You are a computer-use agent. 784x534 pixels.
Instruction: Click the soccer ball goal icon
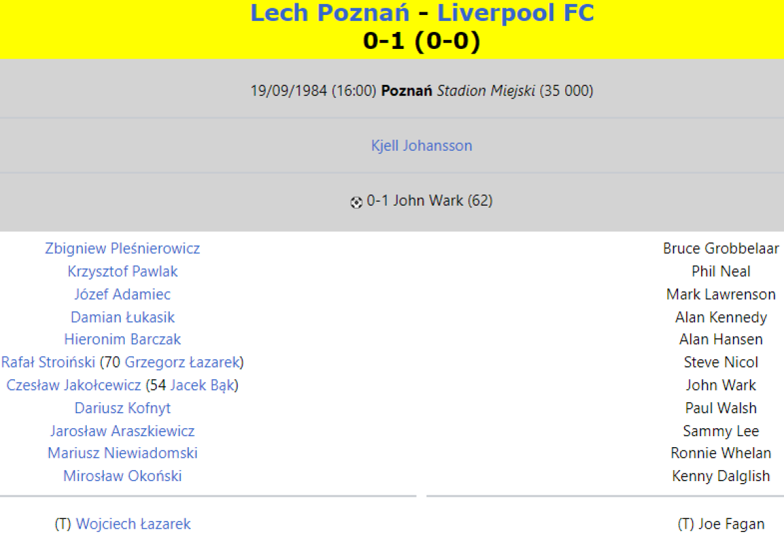356,202
